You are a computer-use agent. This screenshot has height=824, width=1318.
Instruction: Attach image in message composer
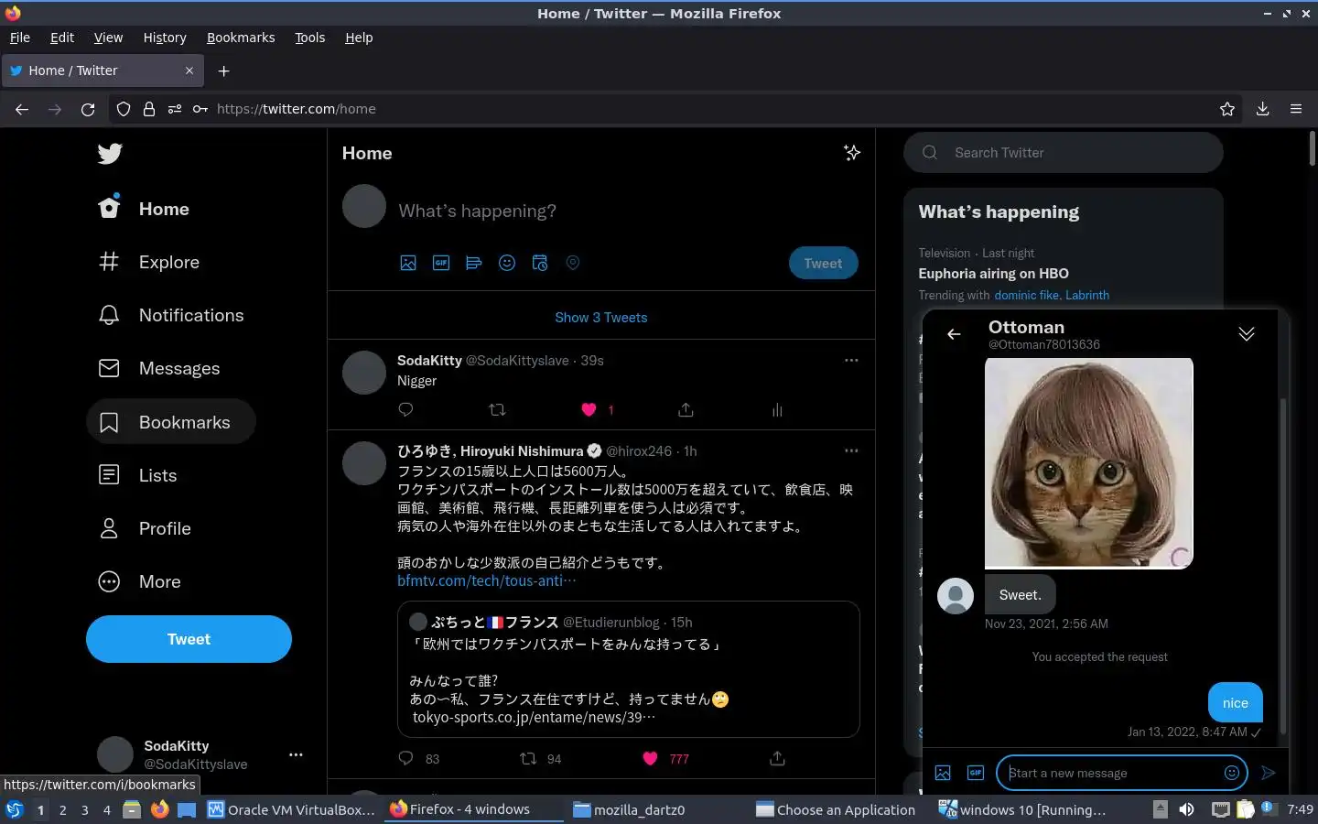tap(943, 773)
